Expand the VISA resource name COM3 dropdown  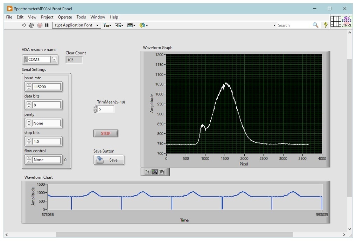pos(54,59)
